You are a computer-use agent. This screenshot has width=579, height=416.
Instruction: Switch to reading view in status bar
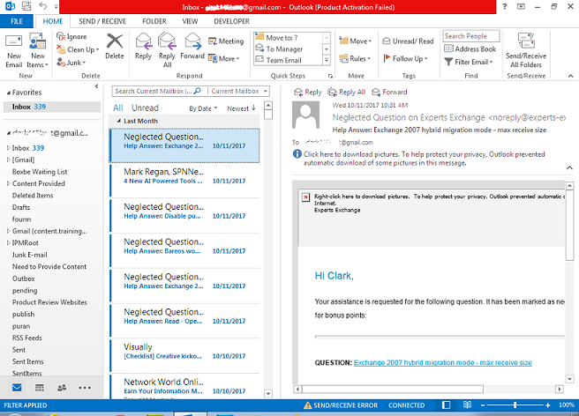467,405
